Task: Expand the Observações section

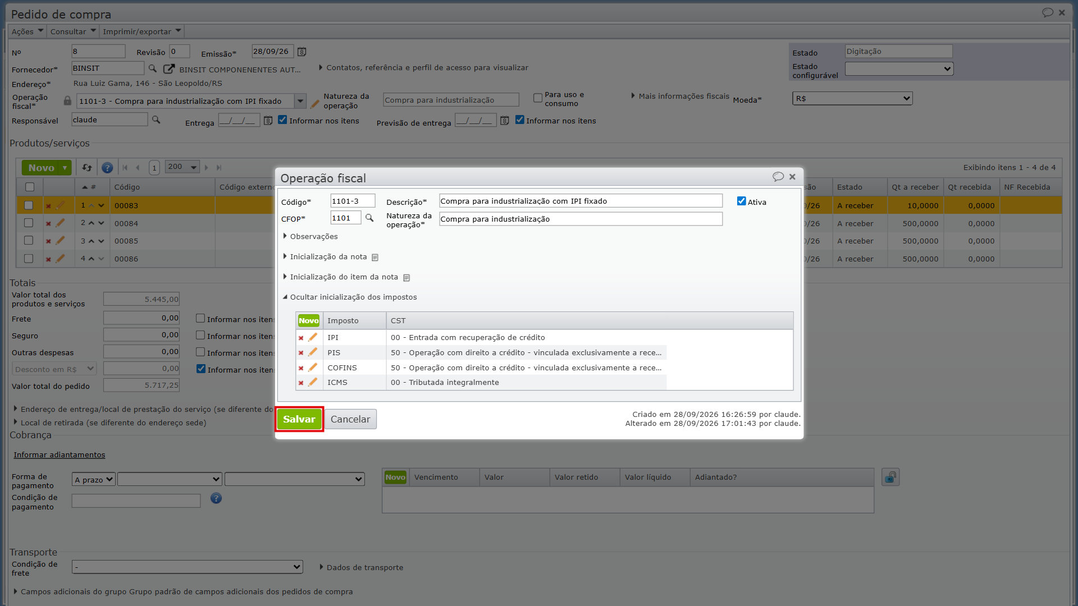Action: pos(310,236)
